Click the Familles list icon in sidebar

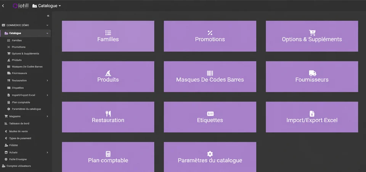[x=9, y=41]
